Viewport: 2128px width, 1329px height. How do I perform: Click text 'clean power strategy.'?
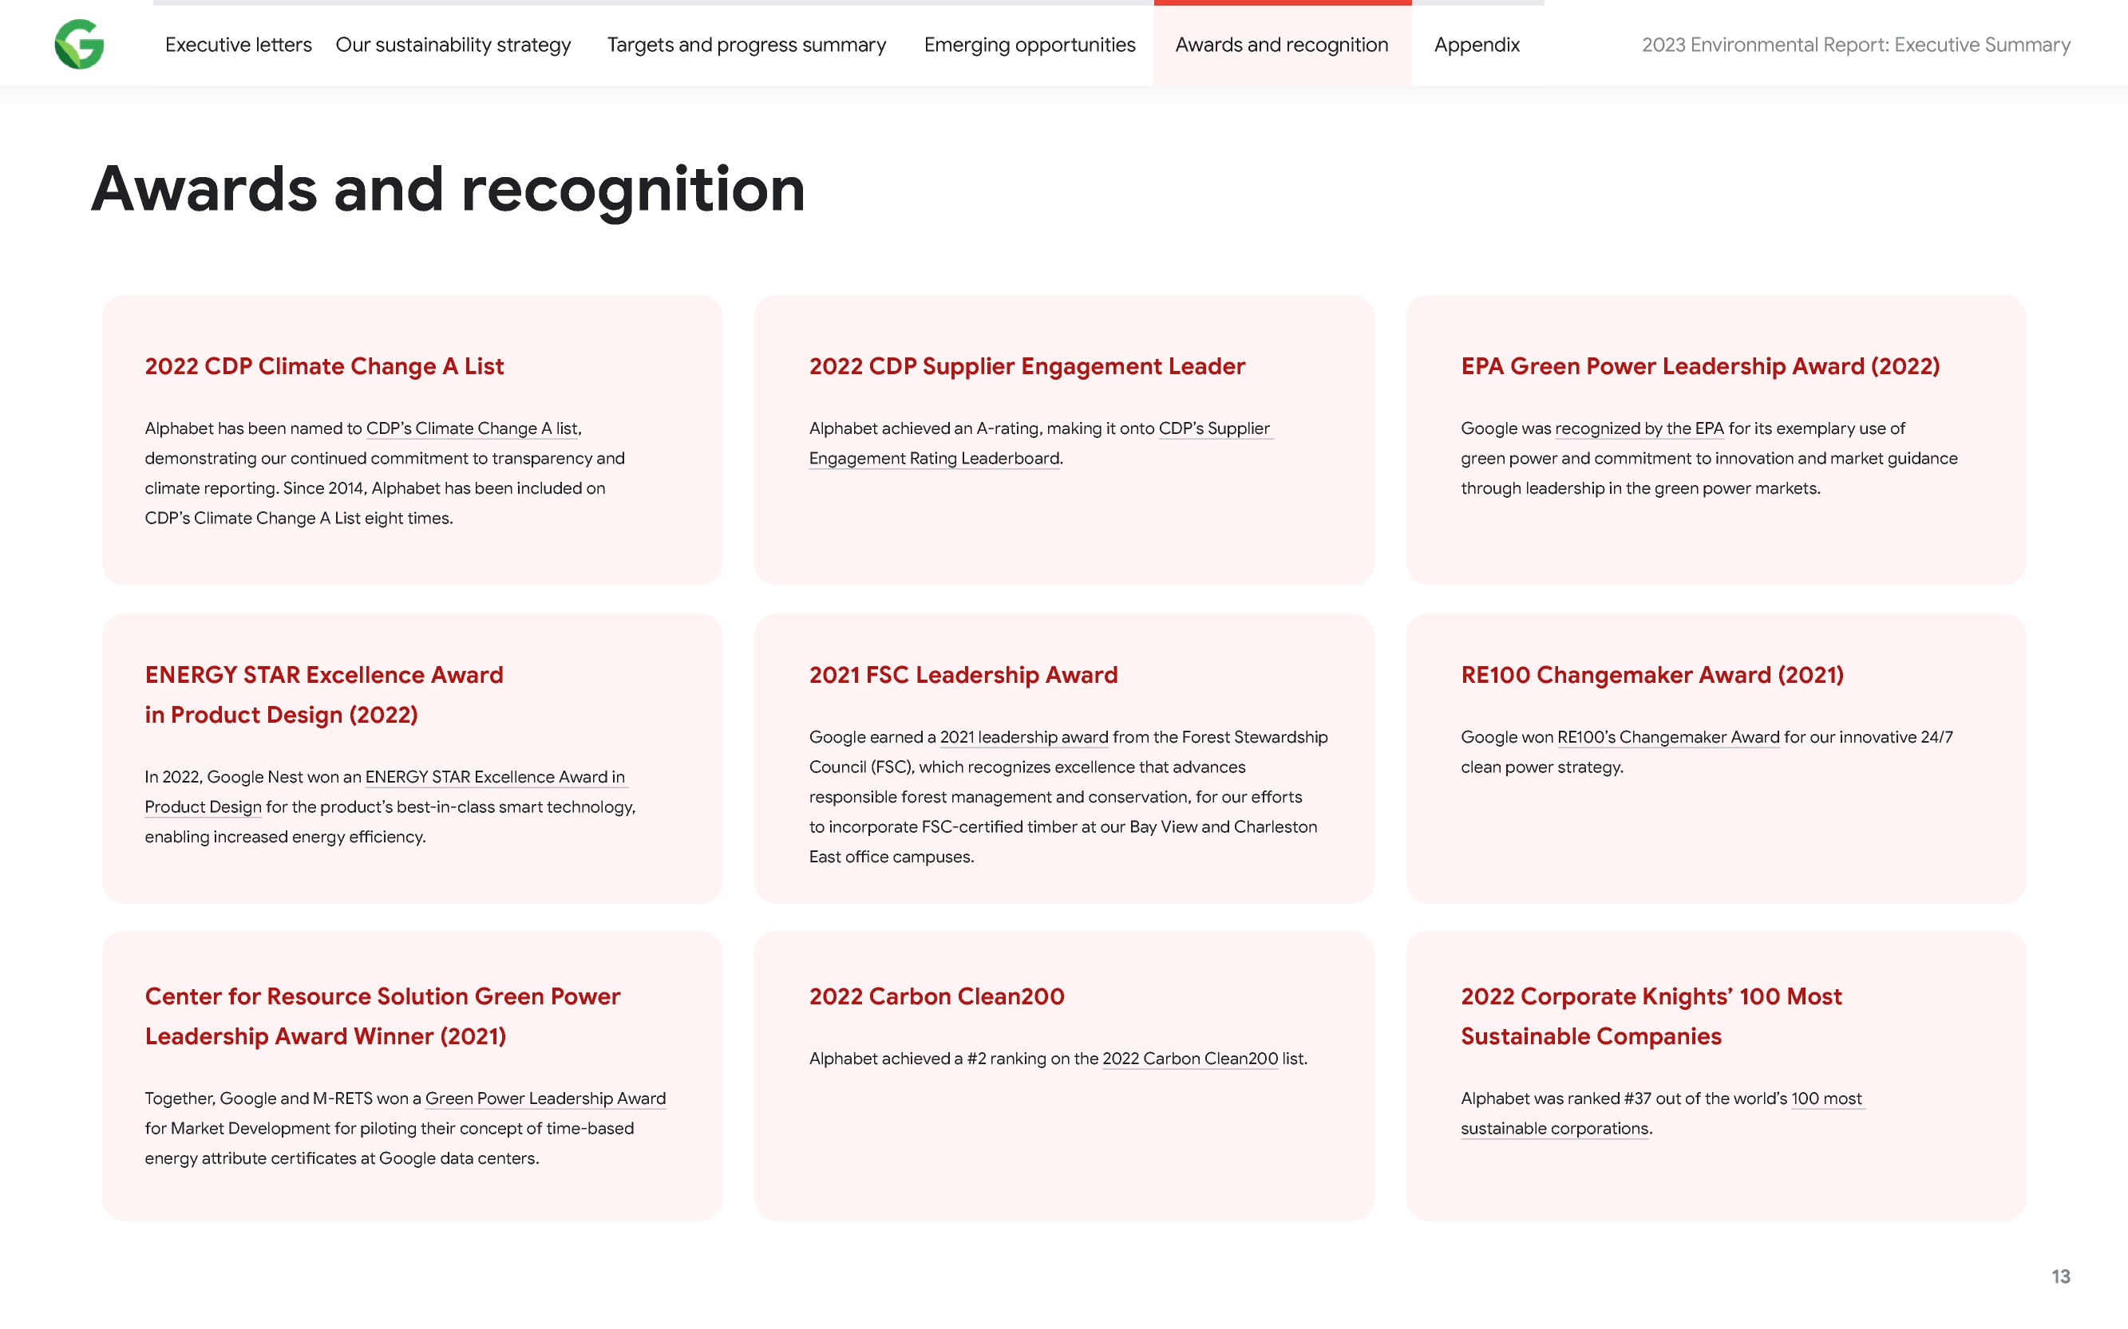(x=1541, y=767)
